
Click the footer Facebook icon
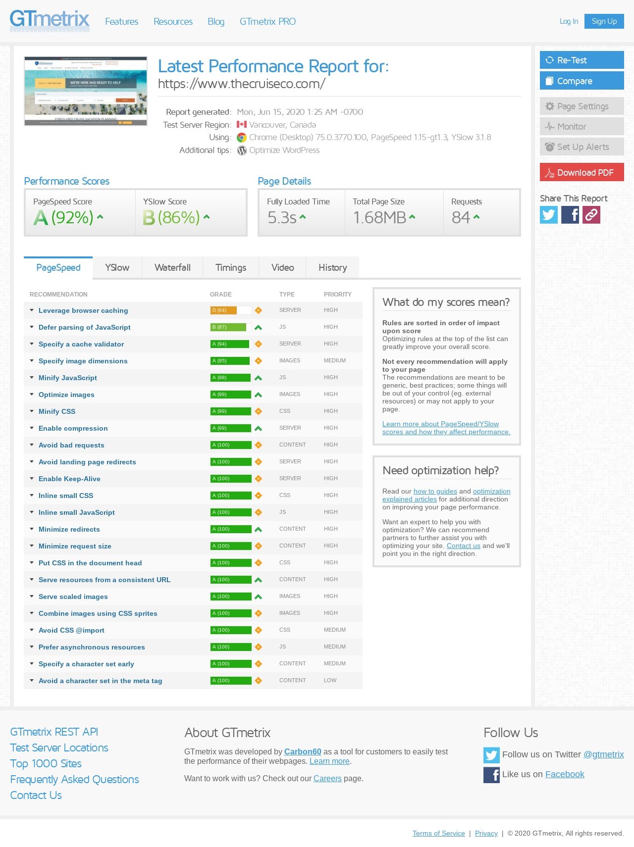point(491,775)
